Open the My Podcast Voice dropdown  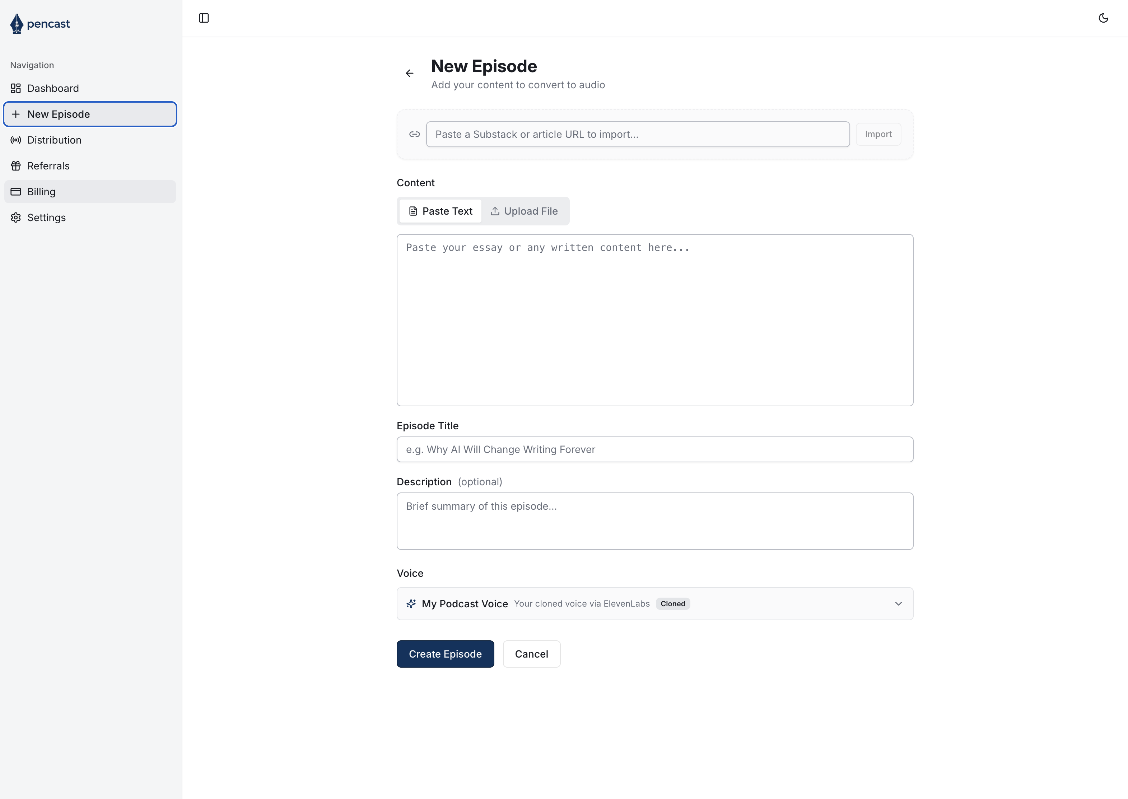654,604
